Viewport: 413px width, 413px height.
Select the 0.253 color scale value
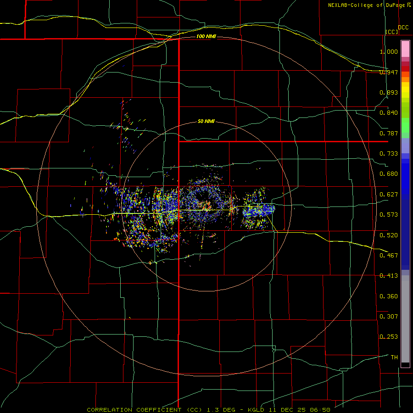pyautogui.click(x=389, y=337)
